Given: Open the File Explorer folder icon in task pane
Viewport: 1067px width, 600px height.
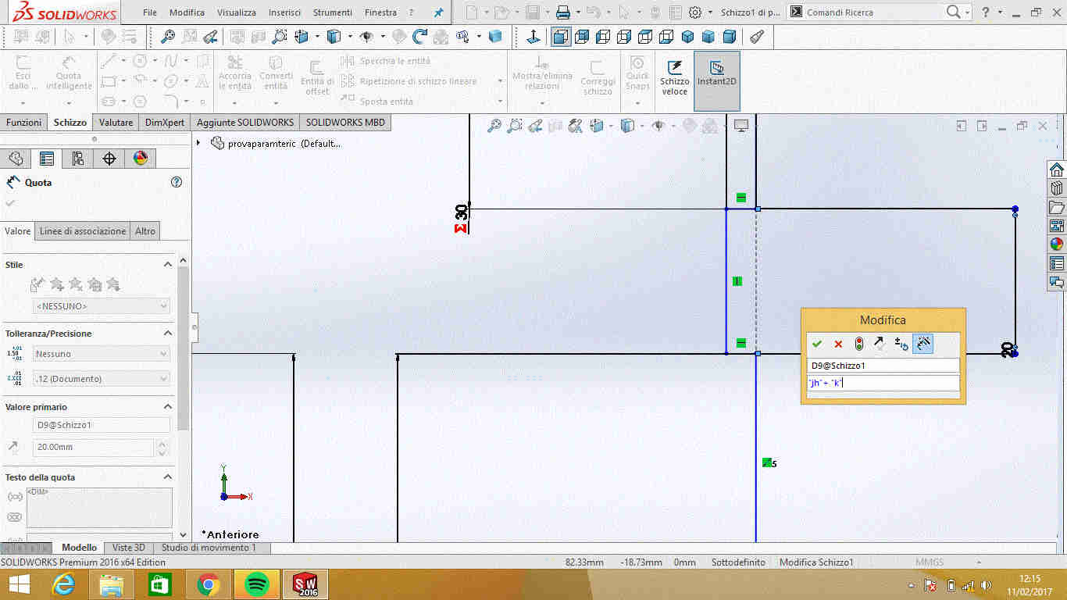Looking at the screenshot, I should [1057, 208].
